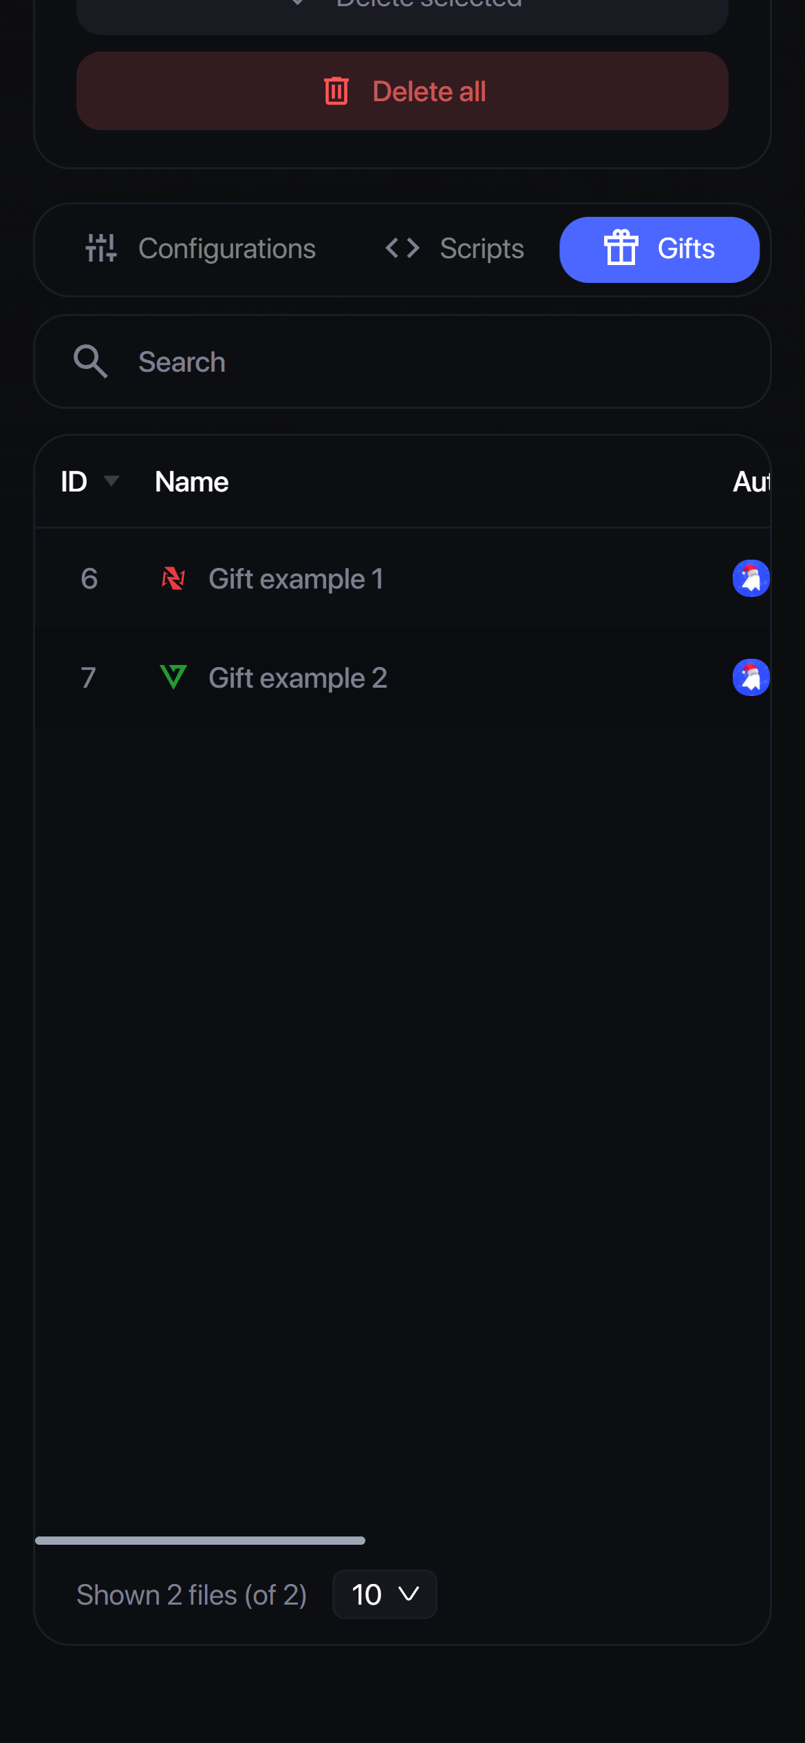Viewport: 805px width, 1743px height.
Task: Click the author avatar for Gift example 1
Action: coord(751,578)
